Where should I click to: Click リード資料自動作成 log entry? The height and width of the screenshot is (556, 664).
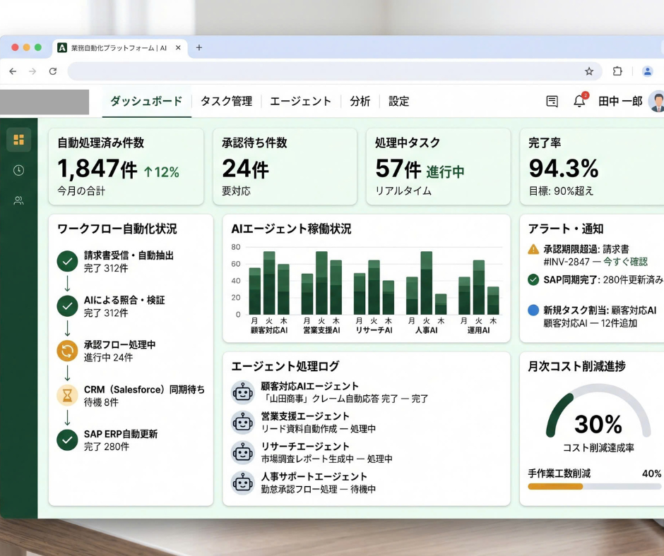coord(319,428)
